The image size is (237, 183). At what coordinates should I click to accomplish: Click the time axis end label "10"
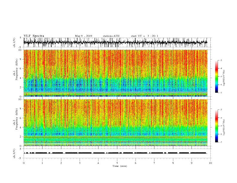tap(210, 163)
